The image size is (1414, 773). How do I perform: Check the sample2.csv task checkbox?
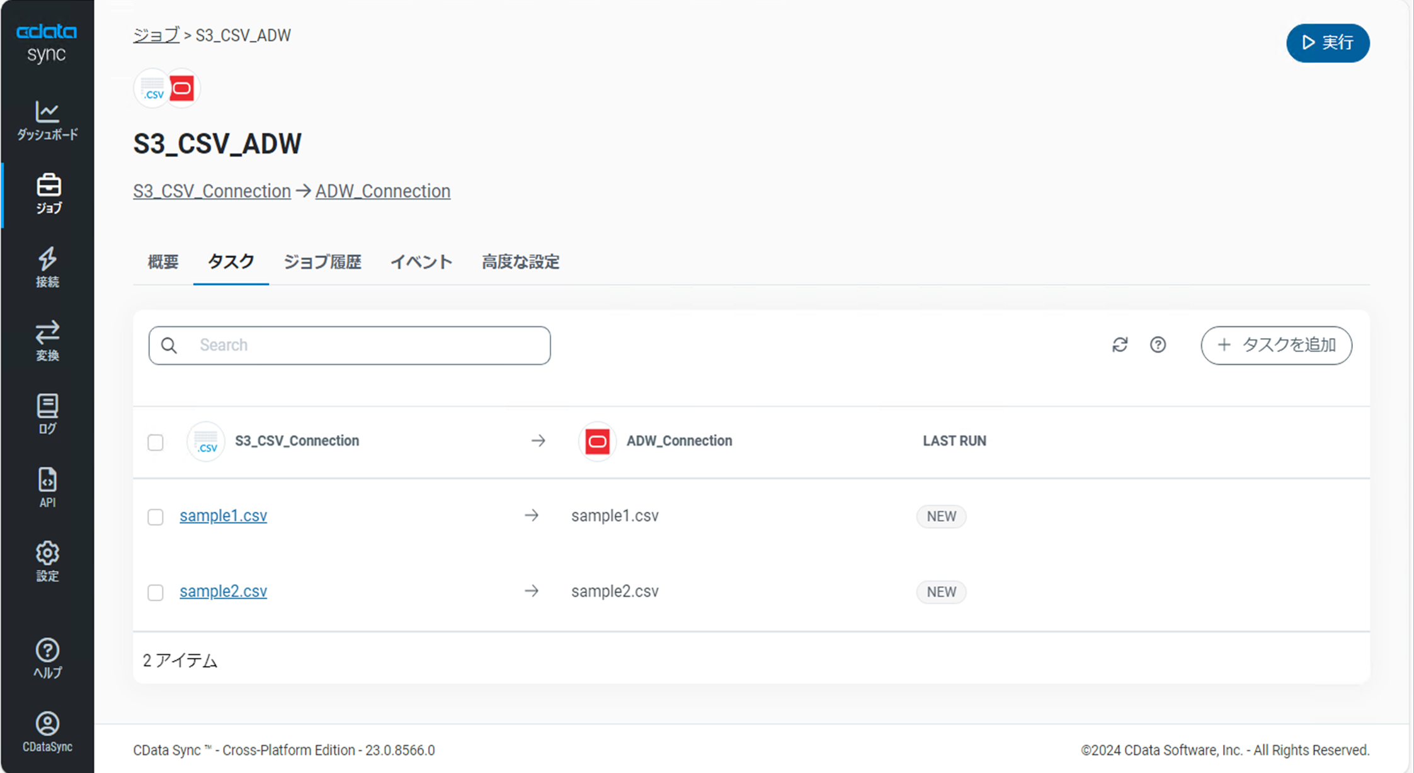click(156, 592)
